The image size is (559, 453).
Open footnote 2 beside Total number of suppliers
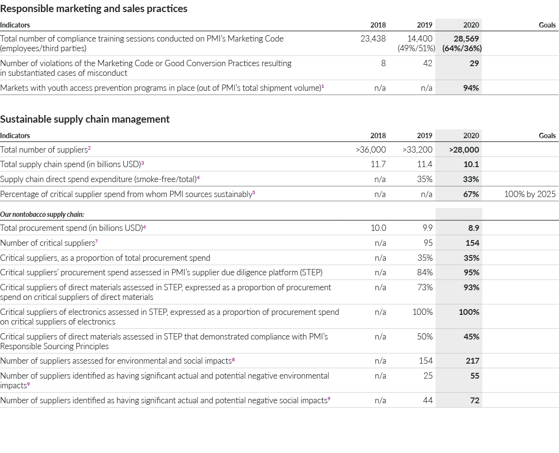pyautogui.click(x=89, y=148)
